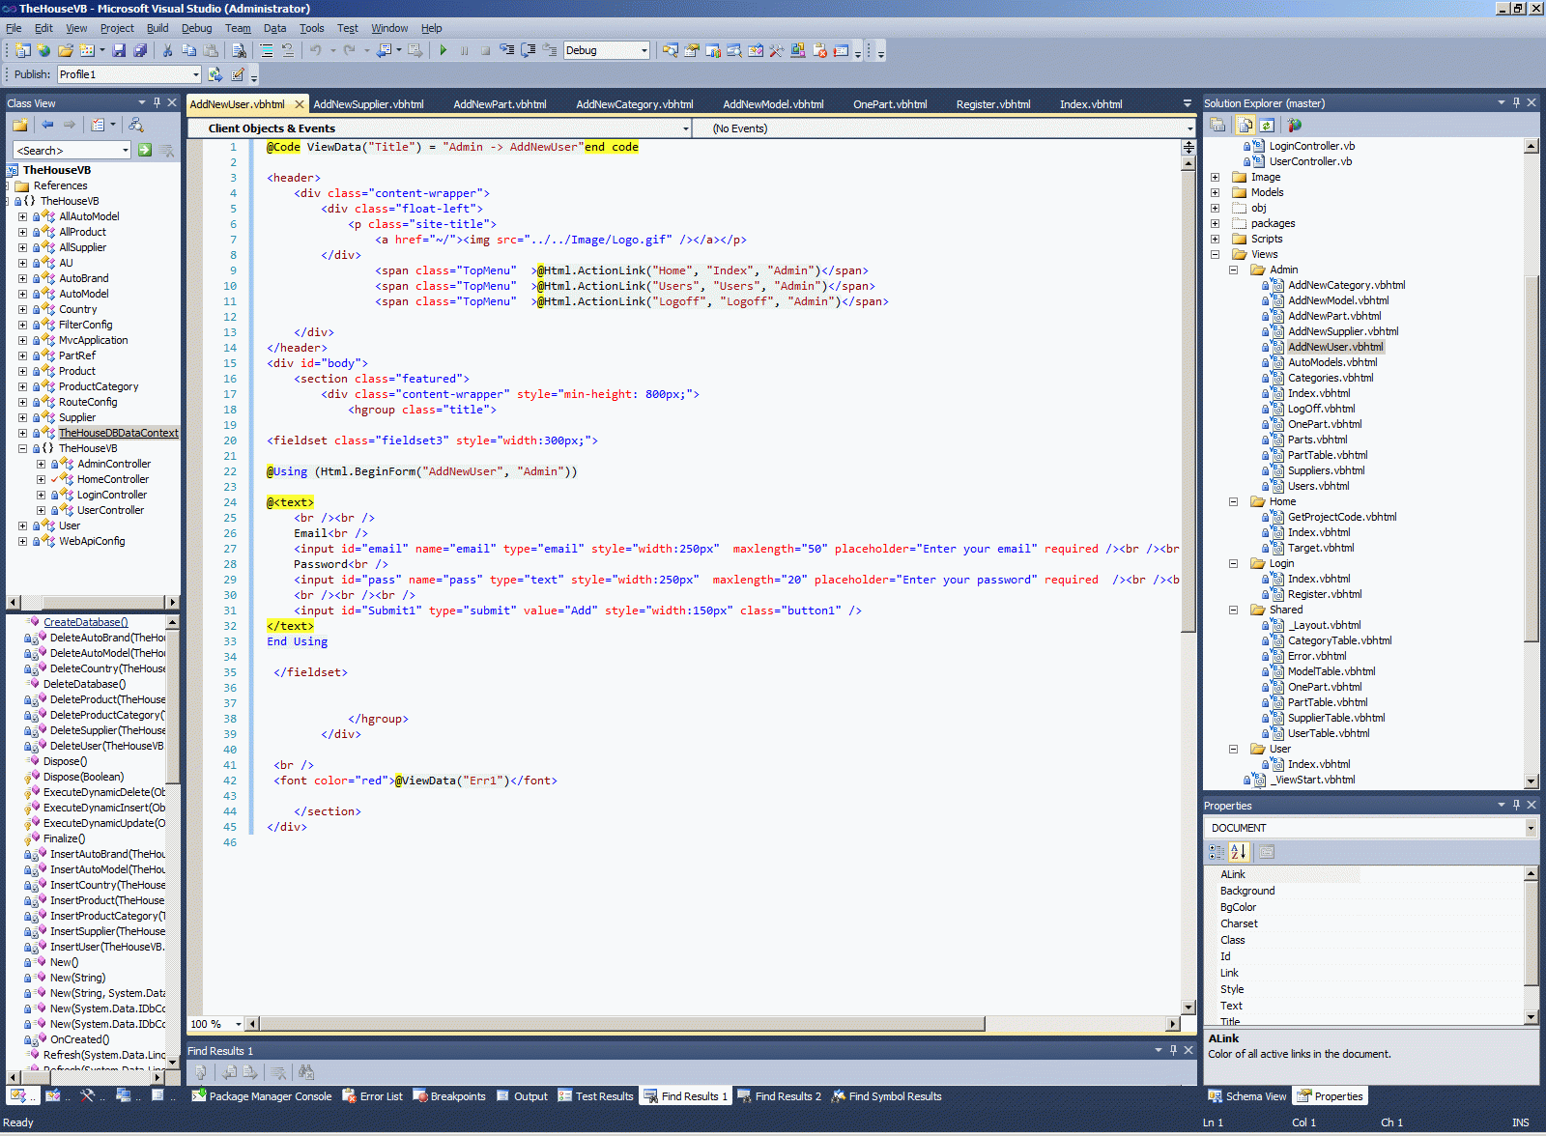Click the green Class View search arrow
This screenshot has height=1136, width=1546.
coord(145,150)
